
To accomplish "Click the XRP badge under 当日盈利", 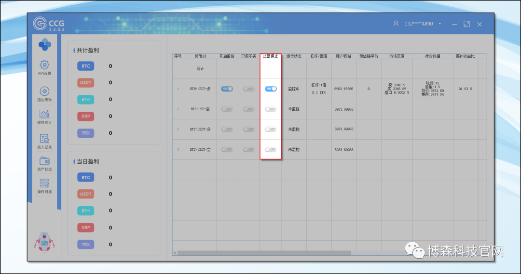I will [x=86, y=228].
